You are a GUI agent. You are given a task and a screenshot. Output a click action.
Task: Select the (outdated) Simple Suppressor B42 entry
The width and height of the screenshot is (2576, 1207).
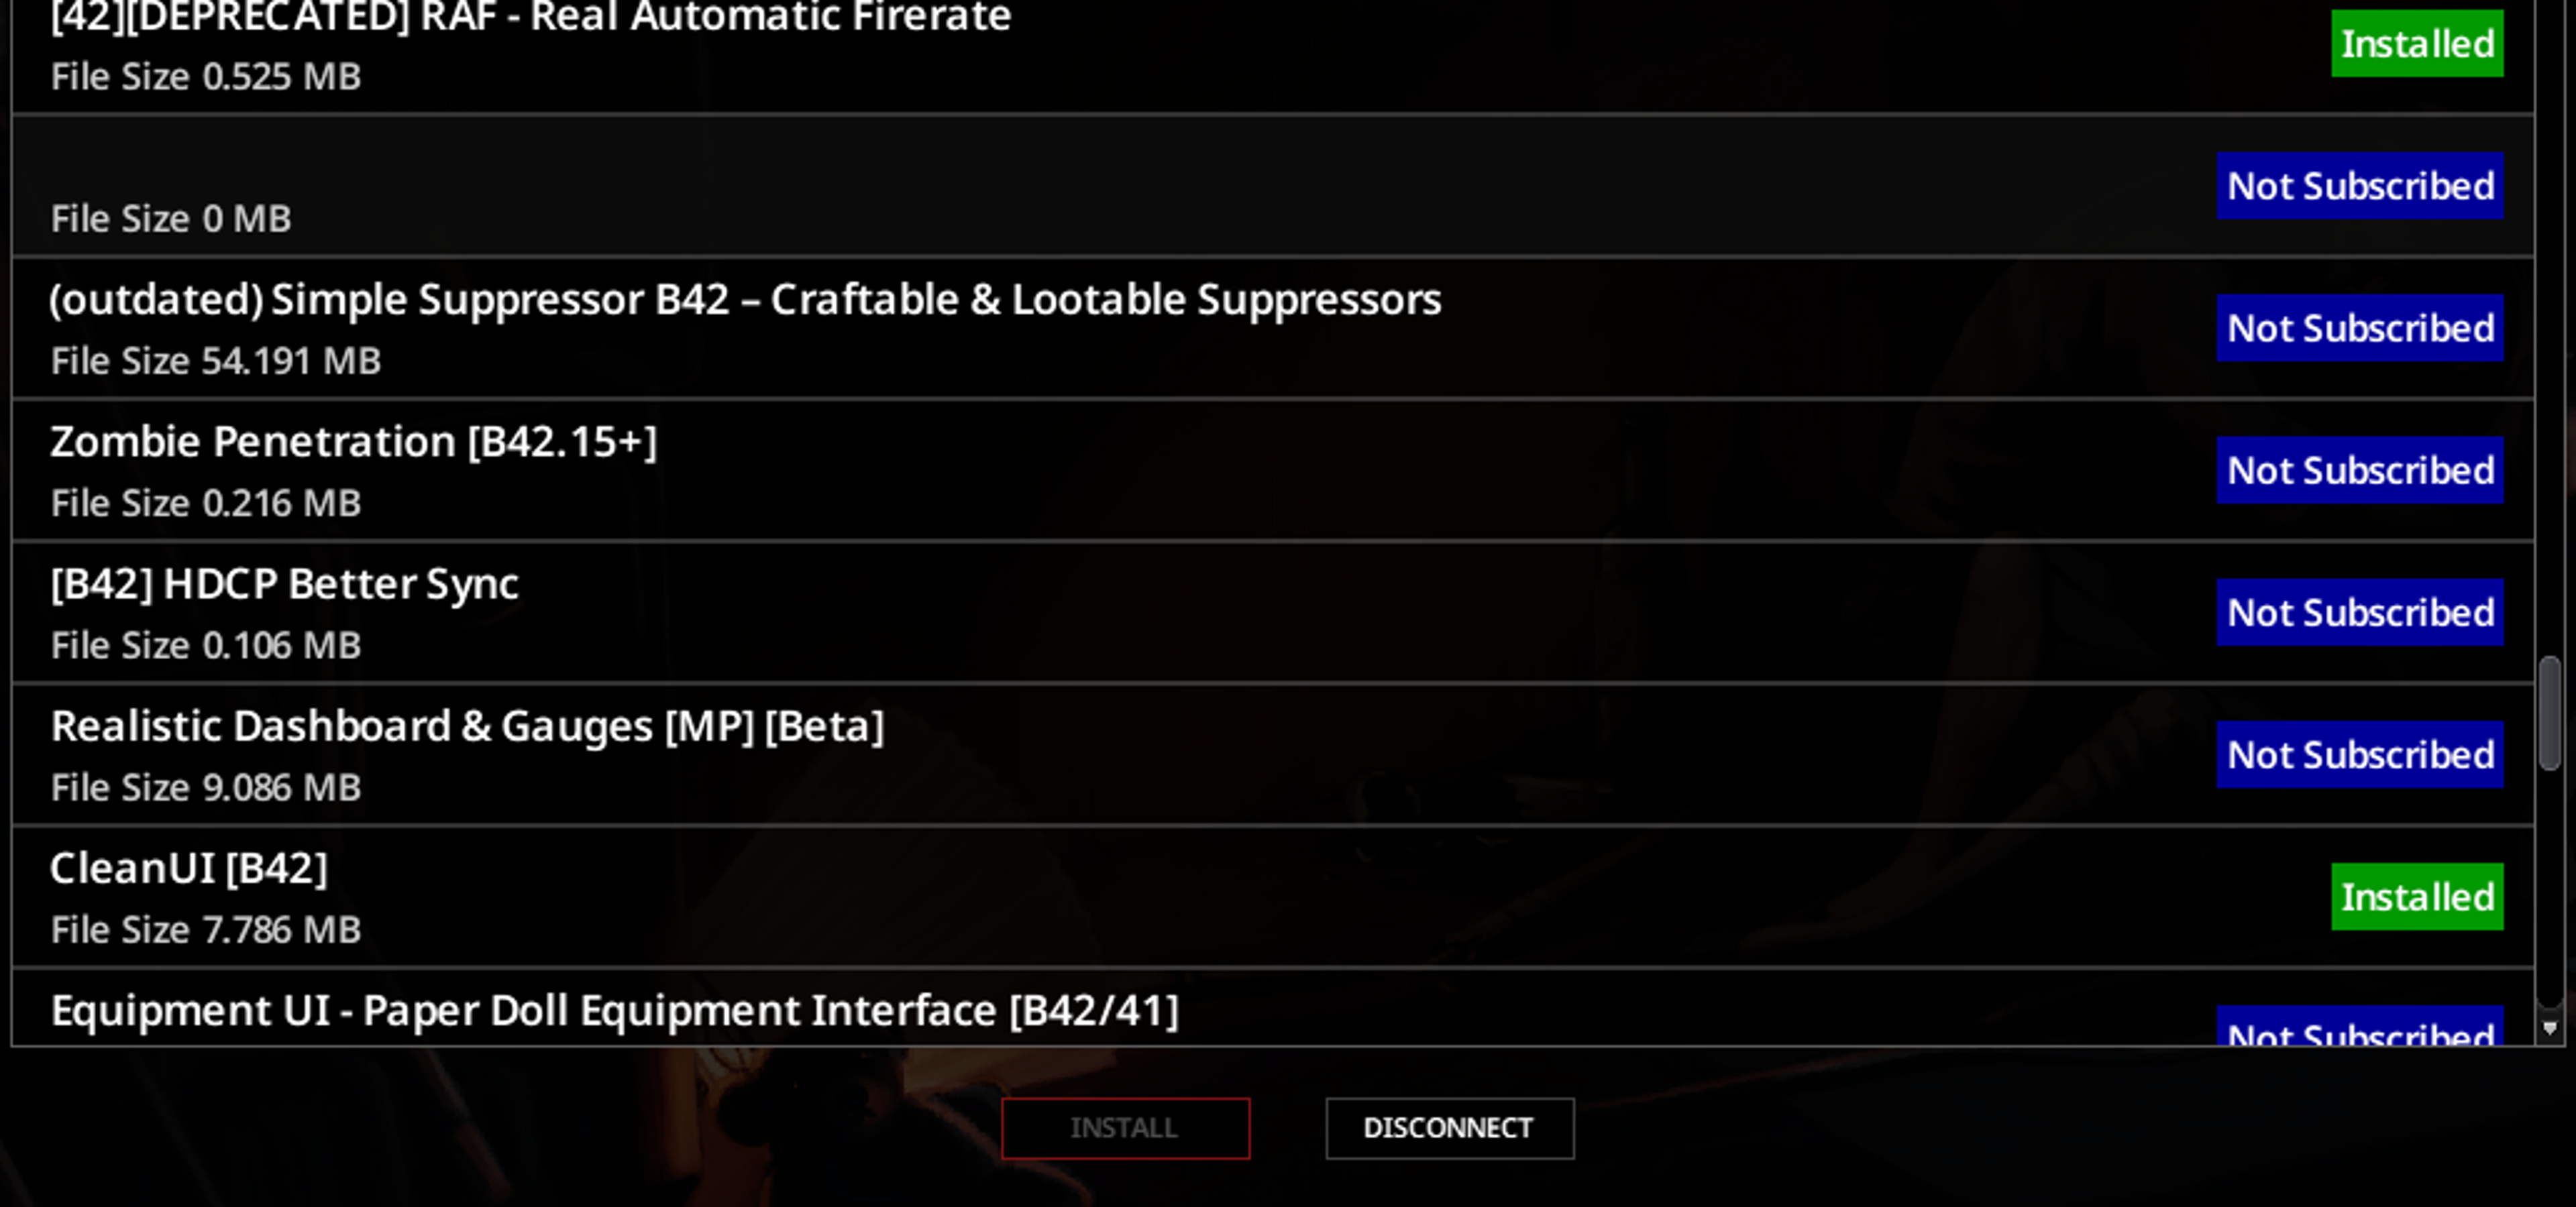1272,328
